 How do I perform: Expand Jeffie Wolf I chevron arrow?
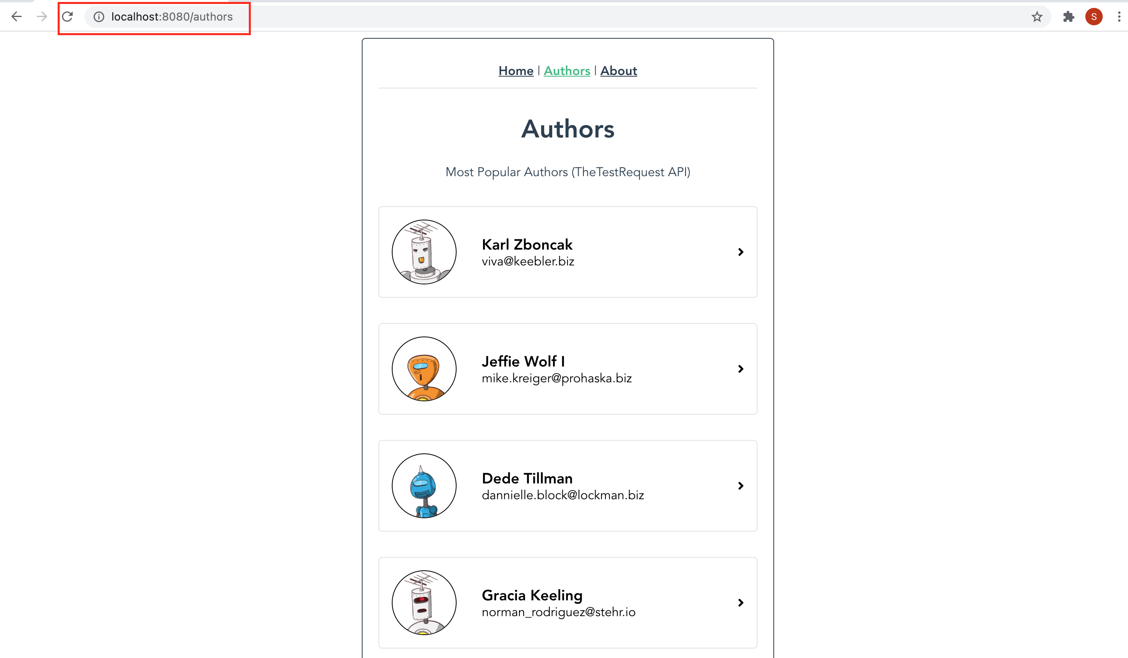(741, 369)
